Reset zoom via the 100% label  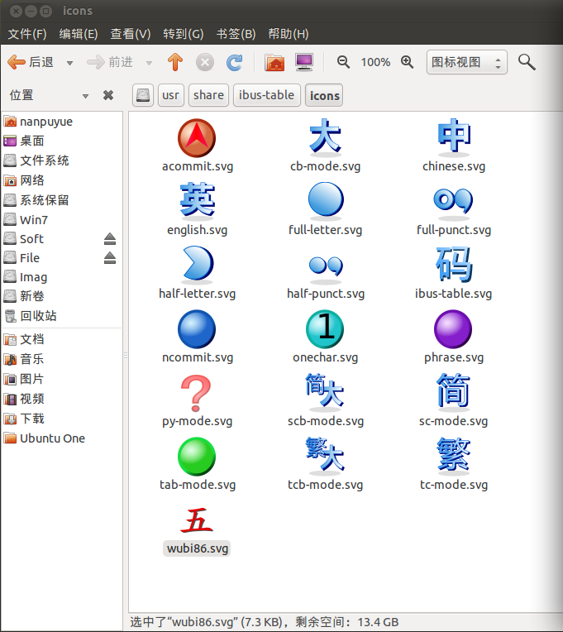point(375,62)
